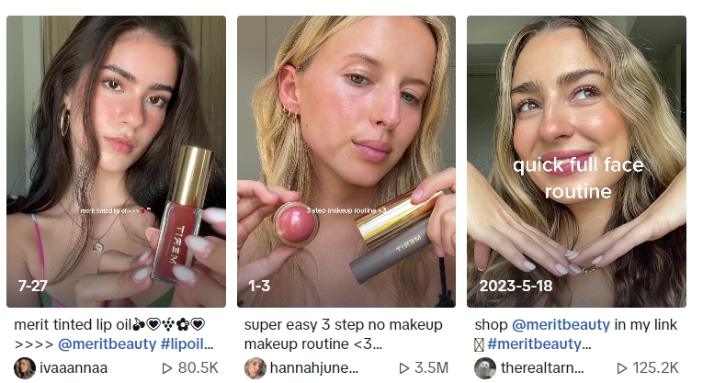
Task: Open the merit tinted lip oil video
Action: tap(116, 161)
